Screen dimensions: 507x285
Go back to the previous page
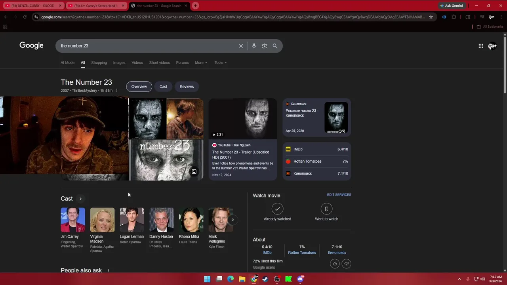click(x=6, y=17)
